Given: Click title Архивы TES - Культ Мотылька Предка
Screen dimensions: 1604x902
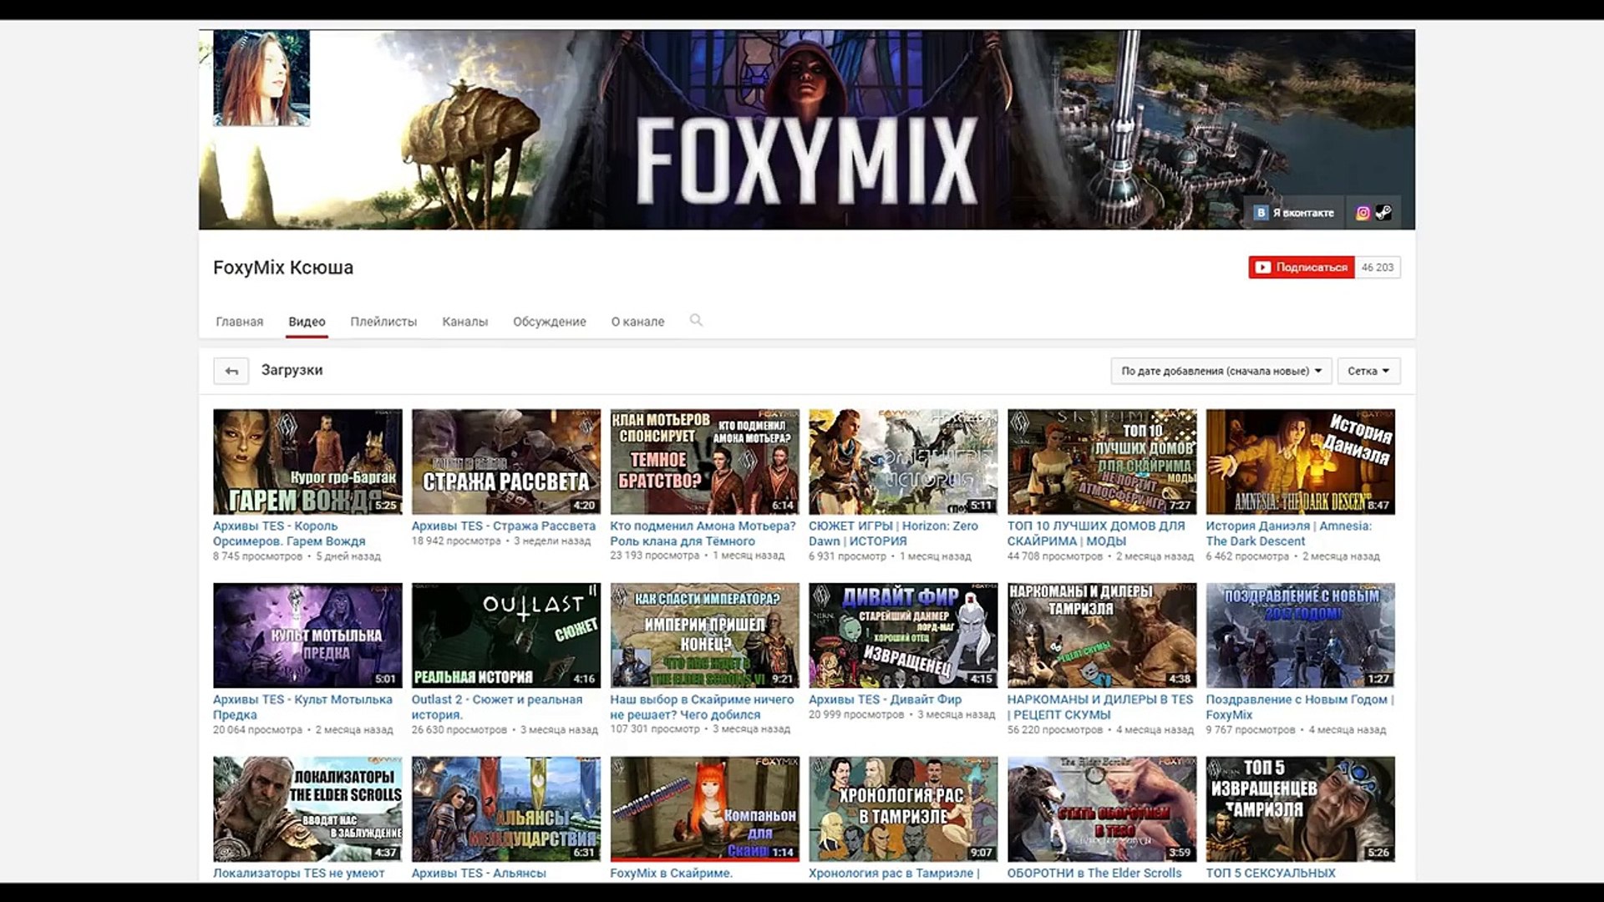Looking at the screenshot, I should (x=302, y=707).
